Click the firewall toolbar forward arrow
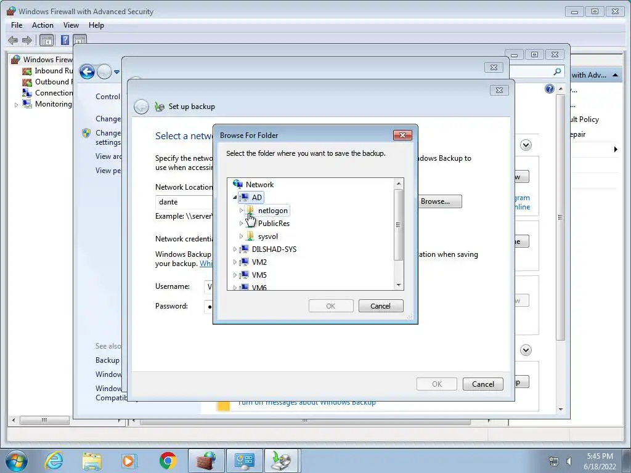The image size is (631, 473). point(27,40)
